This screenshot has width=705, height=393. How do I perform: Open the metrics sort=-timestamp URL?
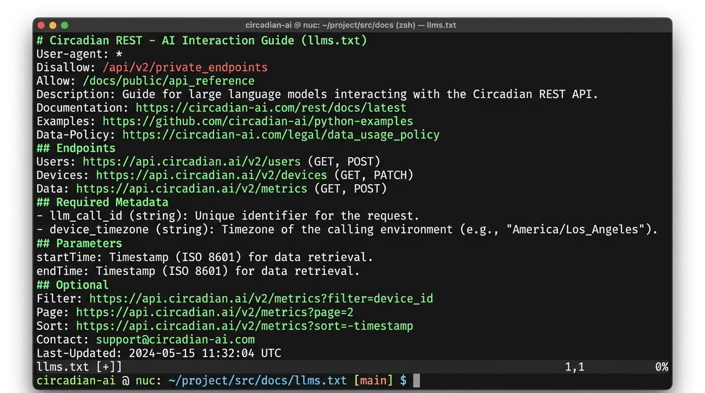tap(244, 325)
